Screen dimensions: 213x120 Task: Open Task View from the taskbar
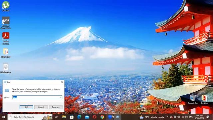(56, 117)
